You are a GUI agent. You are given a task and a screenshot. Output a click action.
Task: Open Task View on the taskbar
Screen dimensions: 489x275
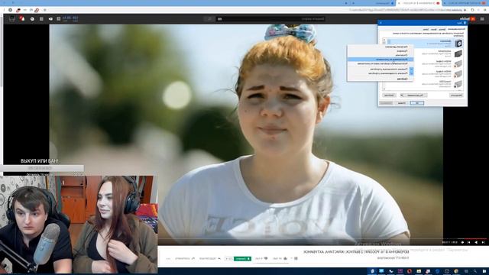point(466,270)
